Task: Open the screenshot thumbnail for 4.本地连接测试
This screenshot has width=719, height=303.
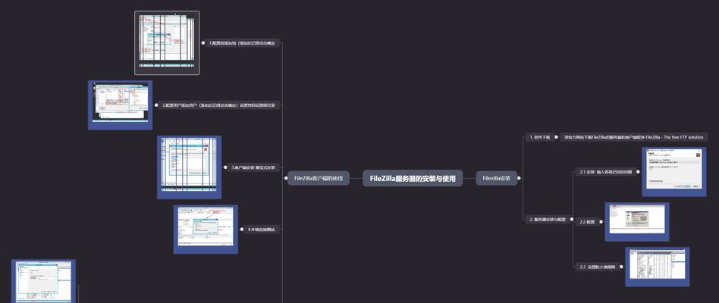Action: pyautogui.click(x=206, y=230)
